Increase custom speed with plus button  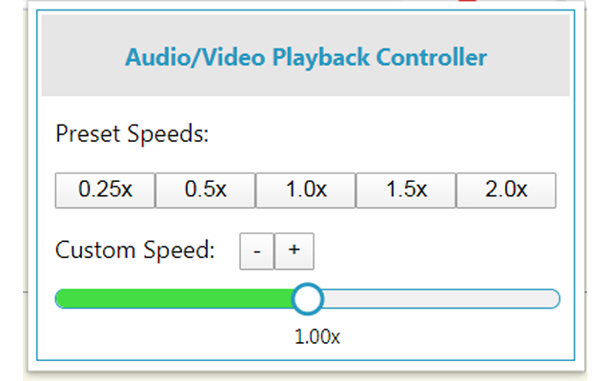pyautogui.click(x=294, y=251)
